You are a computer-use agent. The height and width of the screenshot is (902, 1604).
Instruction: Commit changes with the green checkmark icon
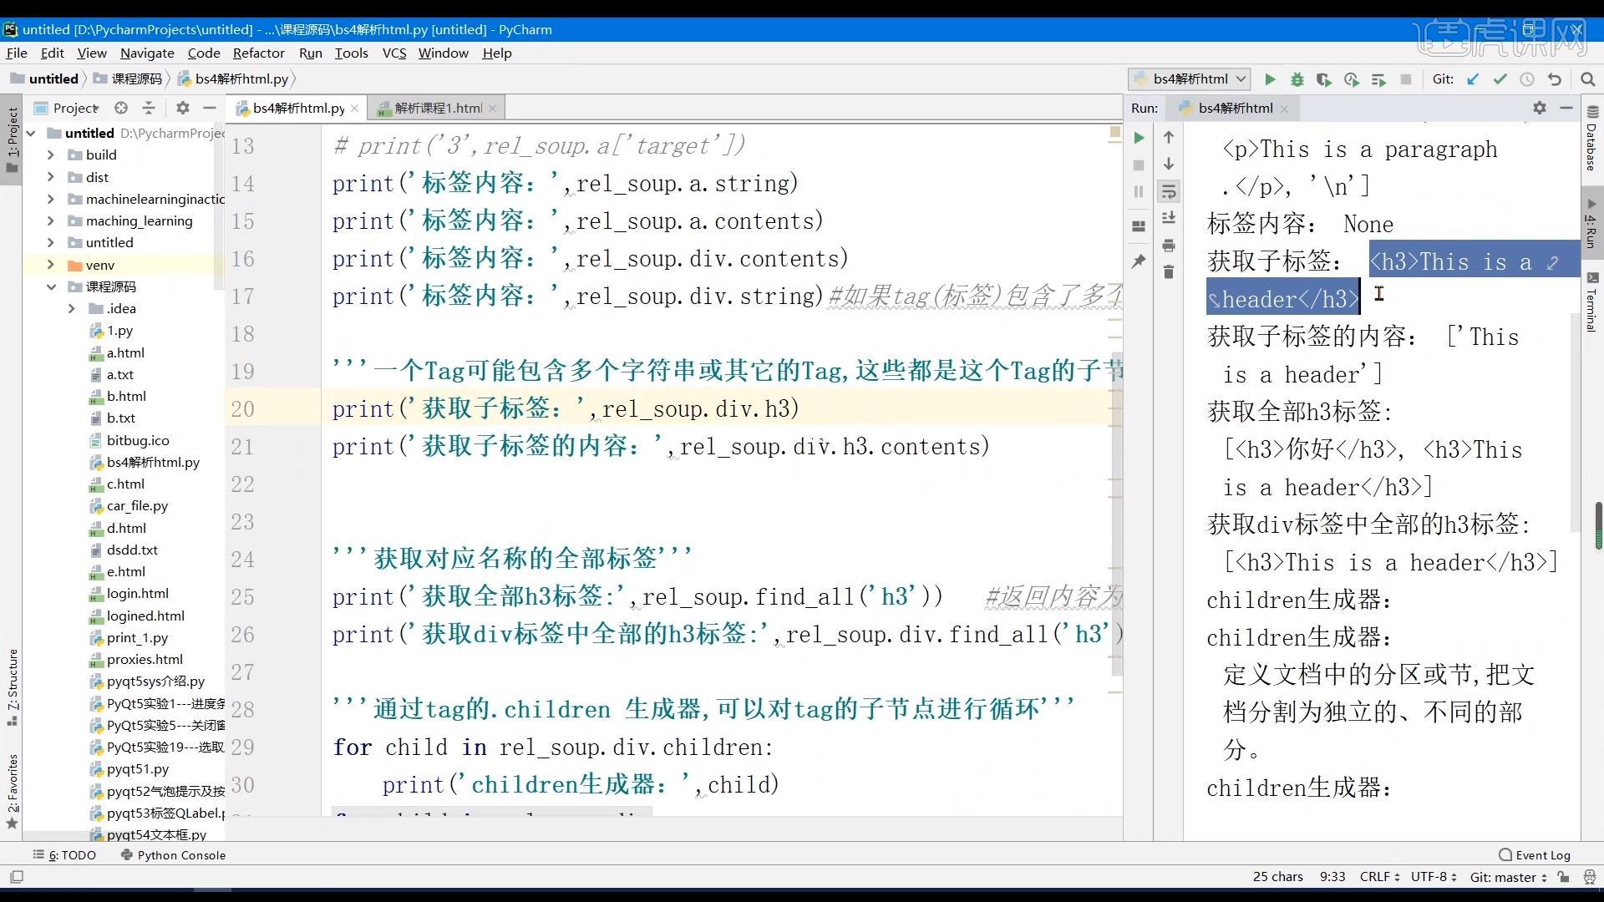(1500, 79)
